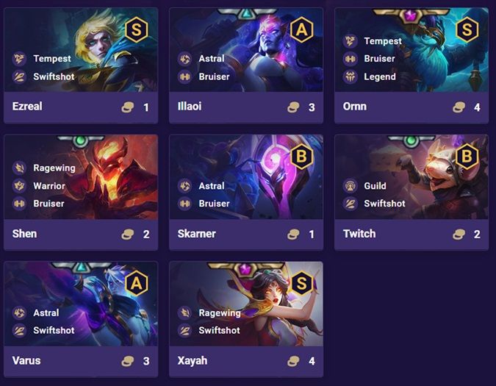Viewport: 496px width, 386px height.
Task: Click the Legend trait icon on Ornn card
Action: 350,76
